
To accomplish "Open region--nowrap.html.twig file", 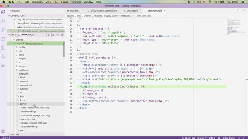I will (x=34, y=123).
